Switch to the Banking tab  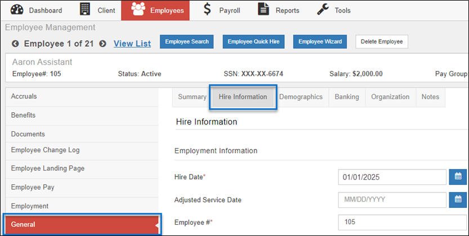tap(346, 97)
